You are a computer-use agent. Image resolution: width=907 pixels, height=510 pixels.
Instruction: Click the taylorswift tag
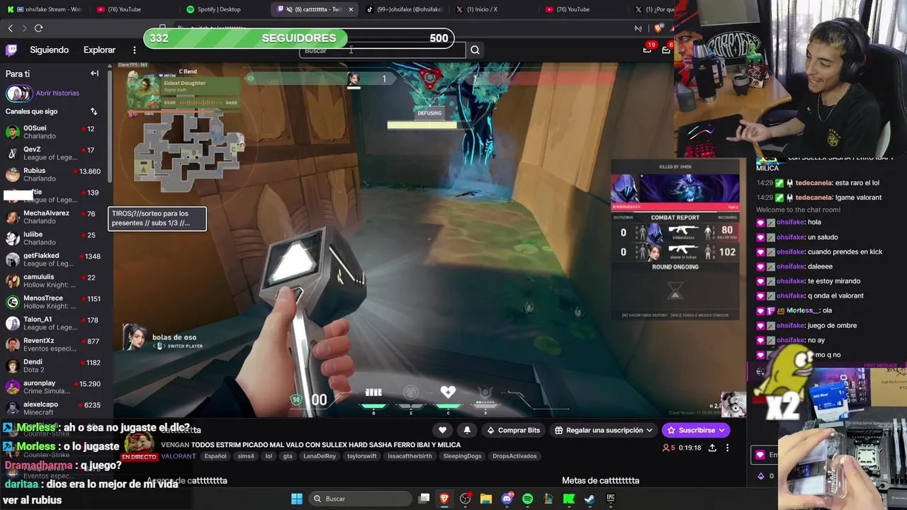[361, 456]
